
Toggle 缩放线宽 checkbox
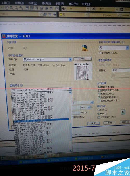[73, 117]
